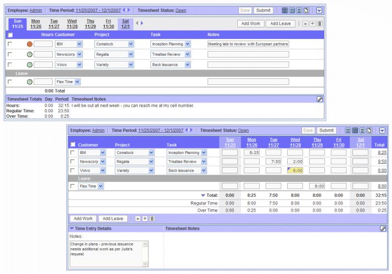Select the Flex Time leave checkbox in daily view

10,82
